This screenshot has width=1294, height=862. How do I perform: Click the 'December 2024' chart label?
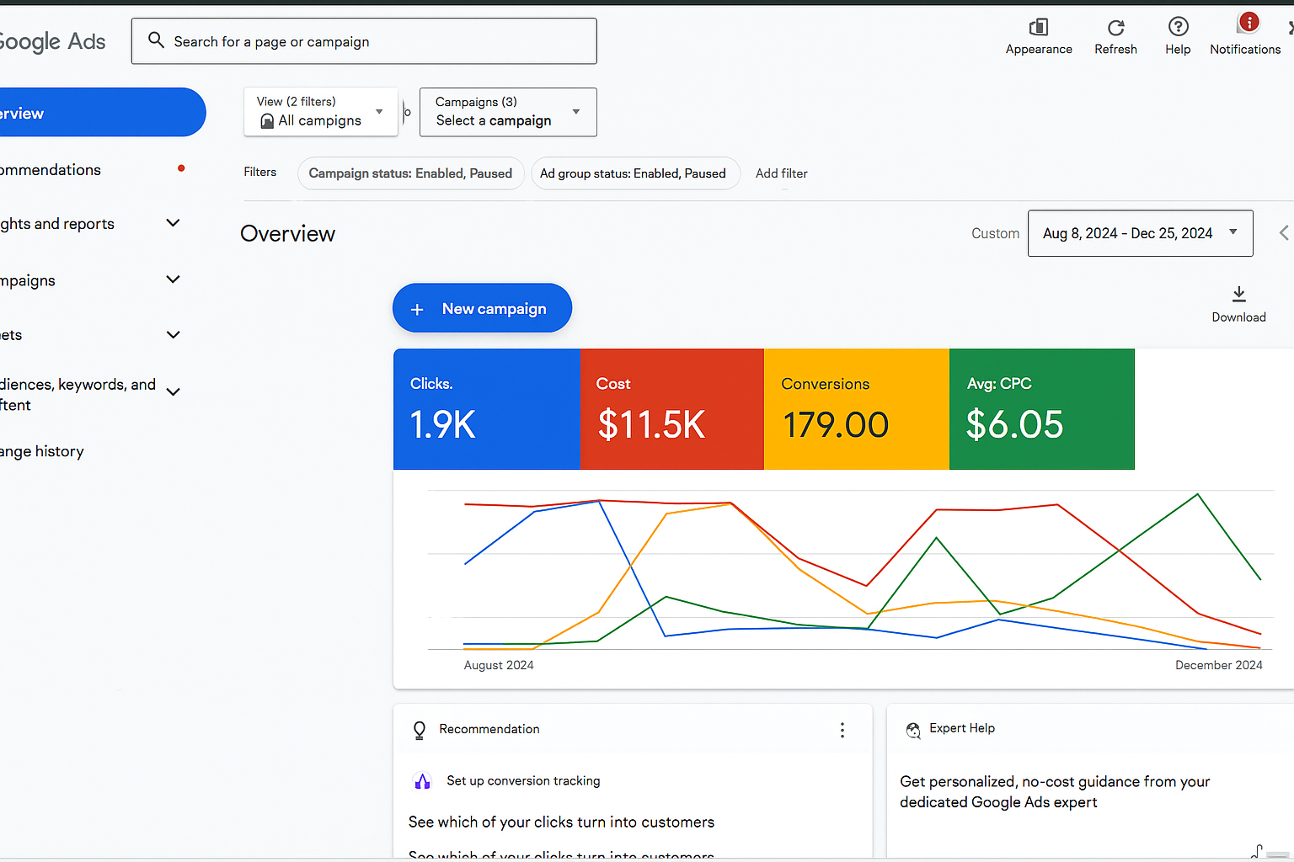click(1219, 665)
